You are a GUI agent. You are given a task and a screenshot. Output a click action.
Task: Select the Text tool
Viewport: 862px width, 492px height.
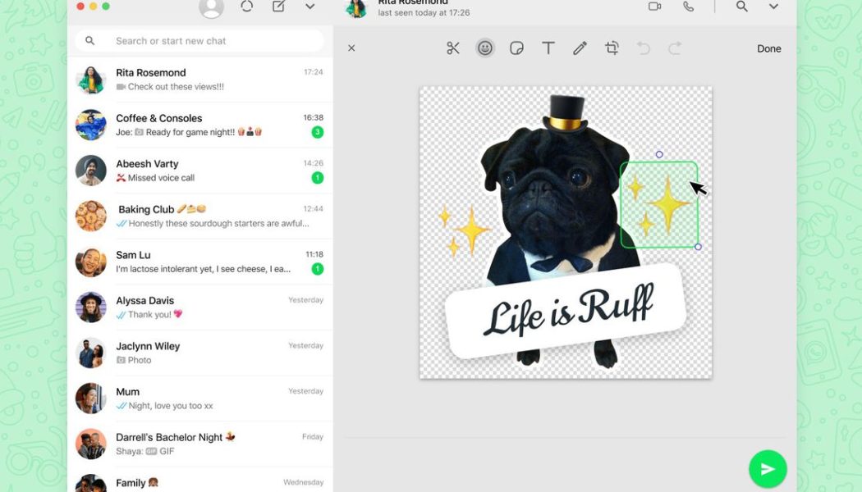[x=548, y=48]
